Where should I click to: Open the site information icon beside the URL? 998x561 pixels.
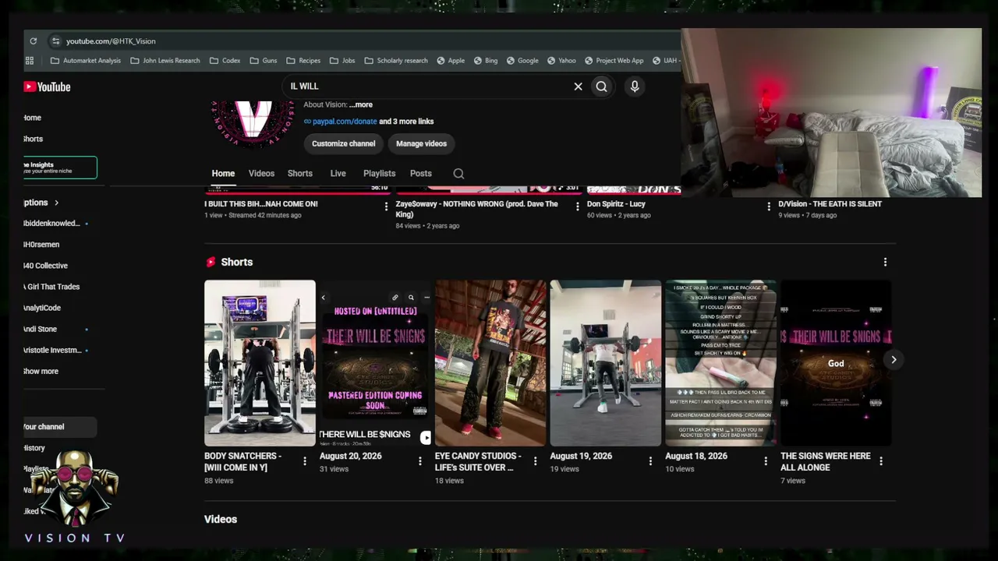pyautogui.click(x=55, y=41)
